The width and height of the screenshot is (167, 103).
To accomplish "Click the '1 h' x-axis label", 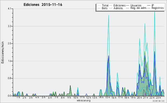I will click(18, 97).
